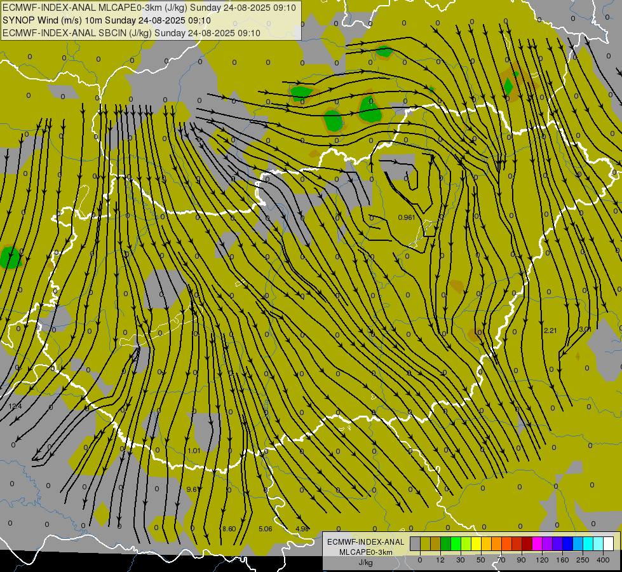Click the map value '4.98'
Image resolution: width=622 pixels, height=572 pixels.
click(302, 529)
